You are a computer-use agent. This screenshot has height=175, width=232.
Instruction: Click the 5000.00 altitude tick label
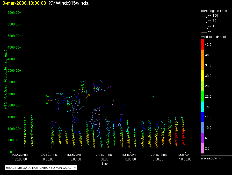point(13,36)
